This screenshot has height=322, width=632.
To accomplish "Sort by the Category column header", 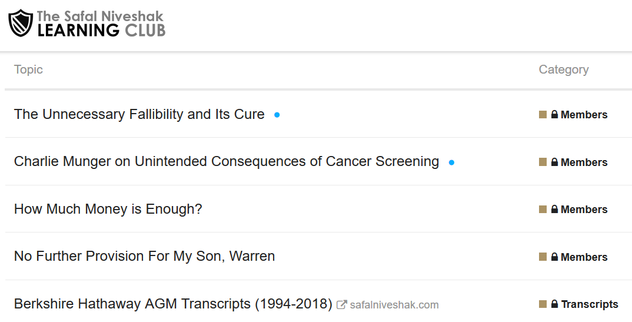I will (564, 69).
